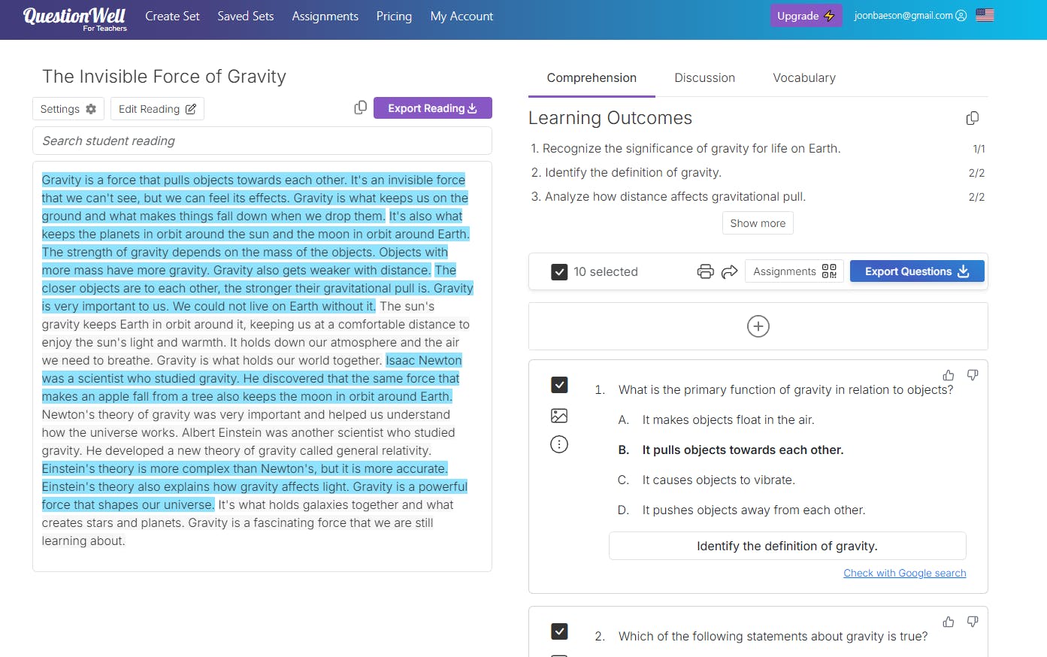Switch to the Discussion tab

click(x=704, y=78)
